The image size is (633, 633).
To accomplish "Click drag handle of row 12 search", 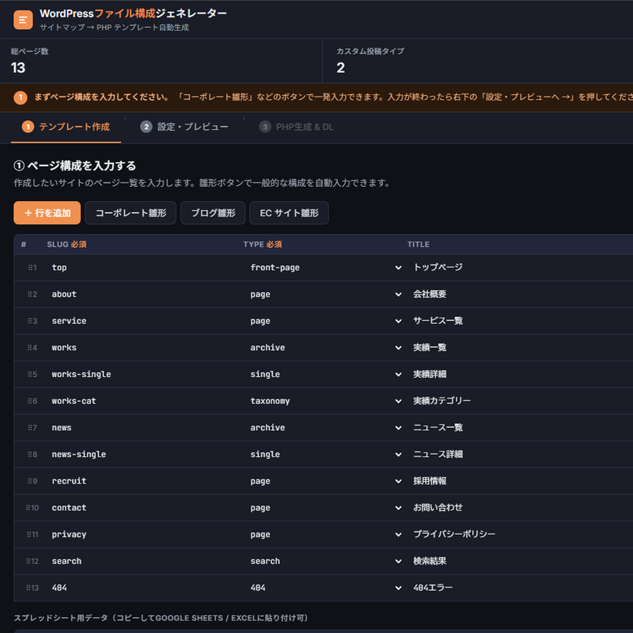I will click(x=28, y=561).
